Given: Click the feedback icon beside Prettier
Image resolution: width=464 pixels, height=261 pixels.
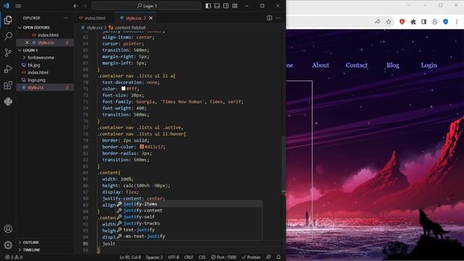Looking at the screenshot, I should tap(268, 257).
